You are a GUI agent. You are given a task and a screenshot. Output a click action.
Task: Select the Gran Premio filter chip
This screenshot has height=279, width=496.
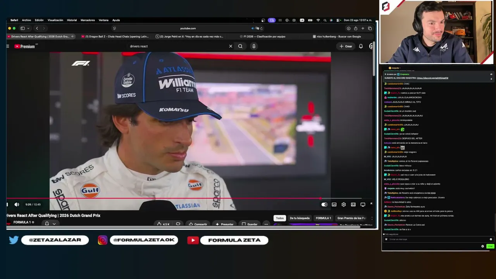(x=351, y=218)
